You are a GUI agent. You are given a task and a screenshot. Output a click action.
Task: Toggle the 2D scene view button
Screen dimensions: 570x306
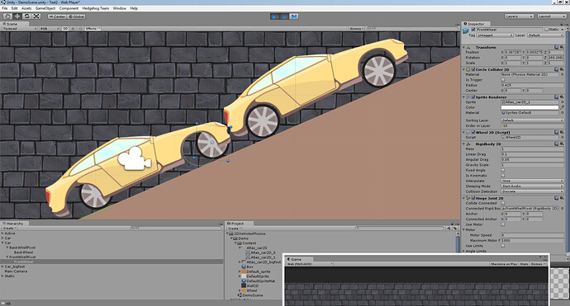click(x=65, y=28)
